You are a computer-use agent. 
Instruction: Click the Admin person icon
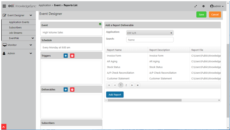point(4,53)
